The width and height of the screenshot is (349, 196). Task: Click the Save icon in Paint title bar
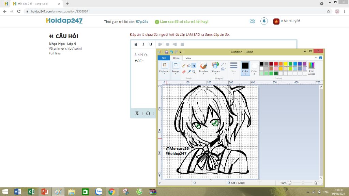tap(166, 52)
